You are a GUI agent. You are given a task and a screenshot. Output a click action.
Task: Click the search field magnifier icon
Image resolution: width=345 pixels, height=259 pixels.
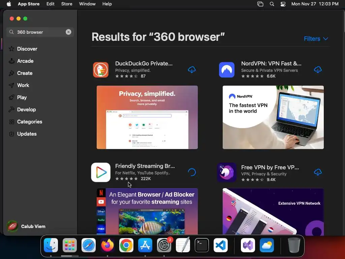[11, 32]
